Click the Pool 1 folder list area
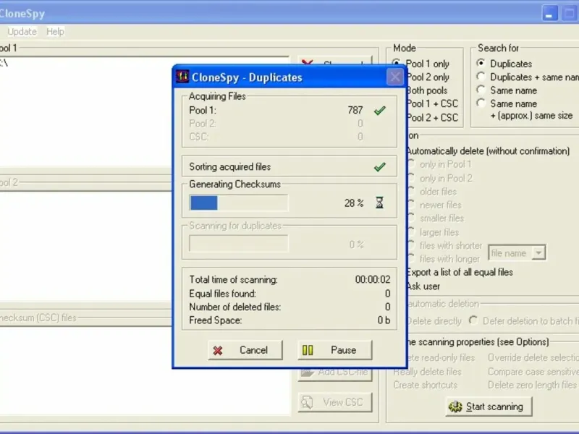The height and width of the screenshot is (434, 579). click(144, 112)
